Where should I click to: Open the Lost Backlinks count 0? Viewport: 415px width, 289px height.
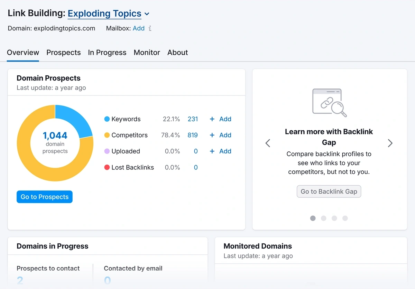(x=196, y=167)
